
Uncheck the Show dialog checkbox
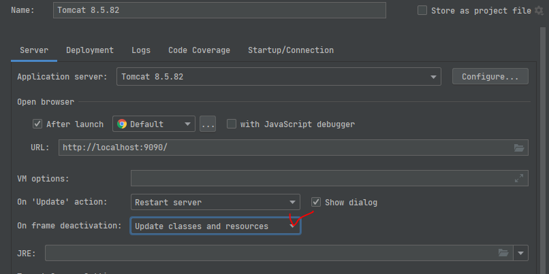click(316, 202)
